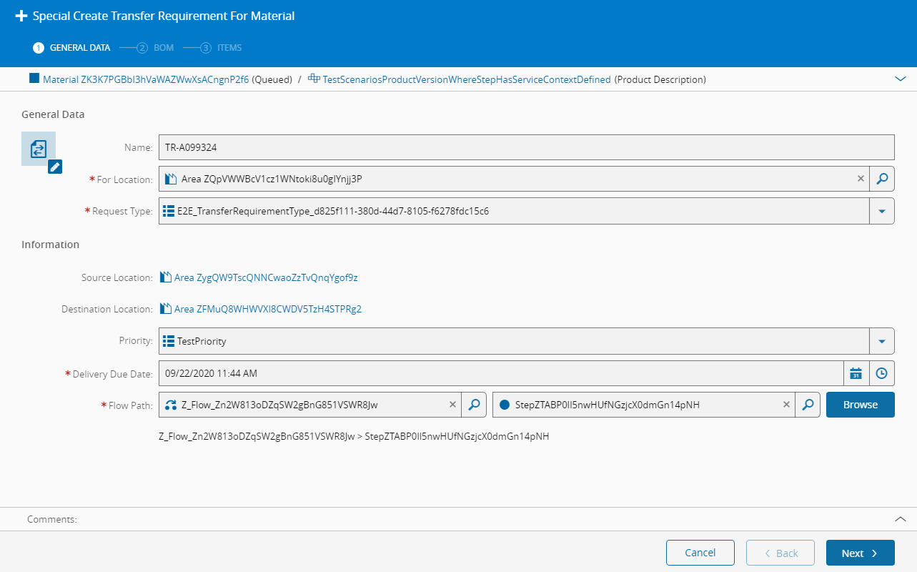This screenshot has height=572, width=917.
Task: Expand the Comments section
Action: [901, 519]
